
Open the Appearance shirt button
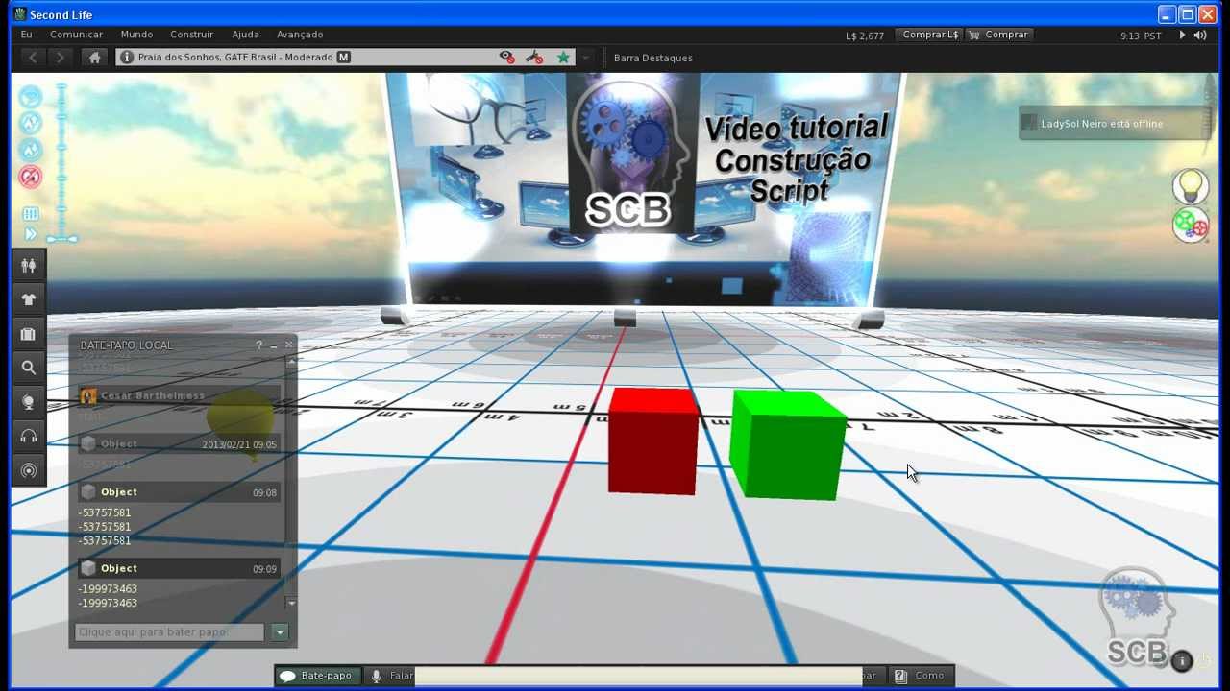tap(29, 299)
